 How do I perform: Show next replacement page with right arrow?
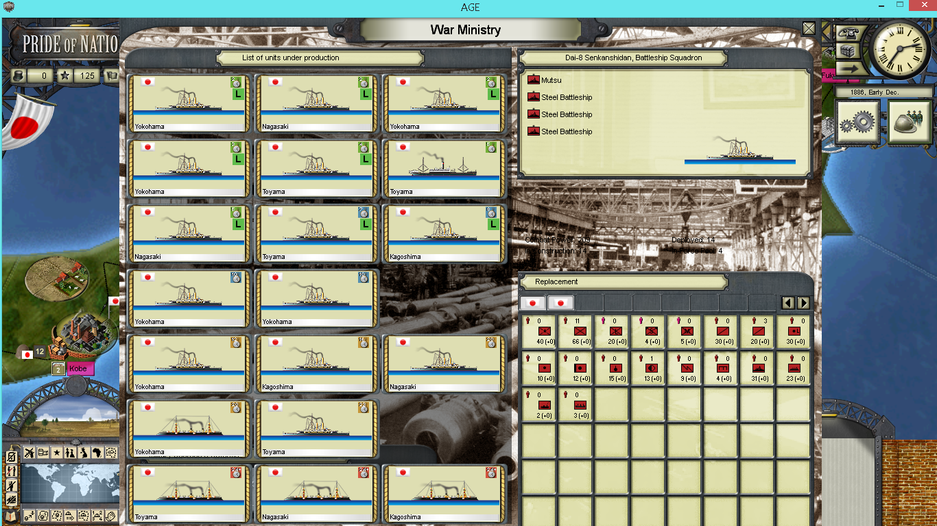pos(803,303)
